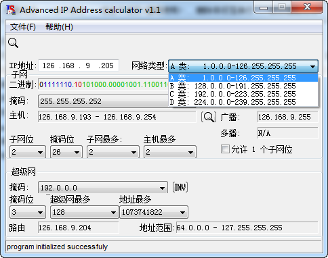Click the magnifier icon in the toolbar

click(13, 43)
